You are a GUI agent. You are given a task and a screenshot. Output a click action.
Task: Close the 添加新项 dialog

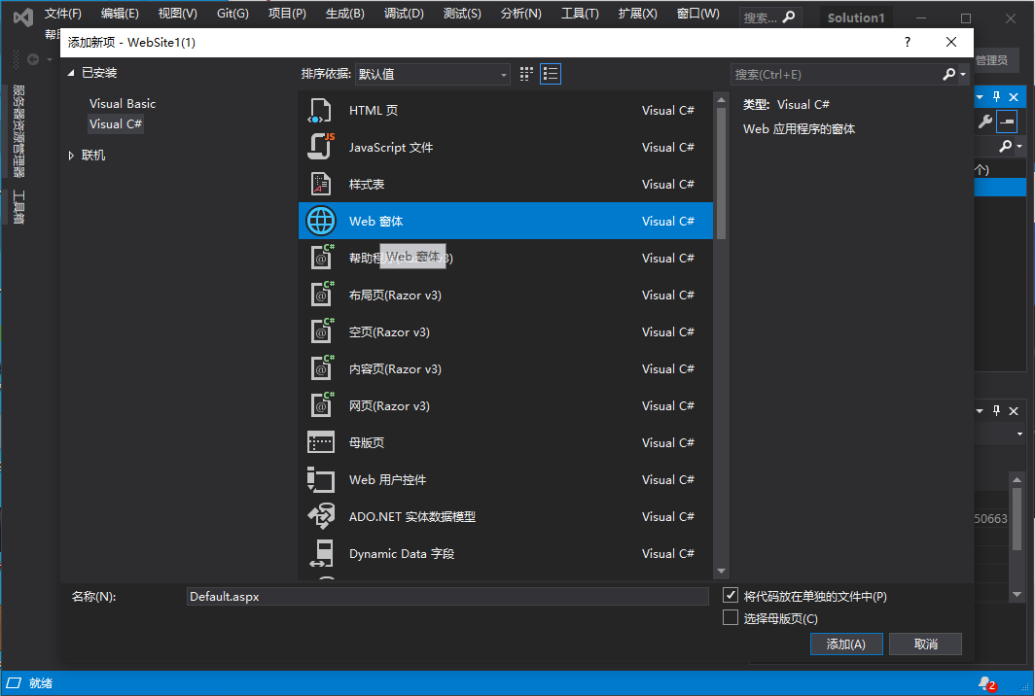click(x=951, y=42)
